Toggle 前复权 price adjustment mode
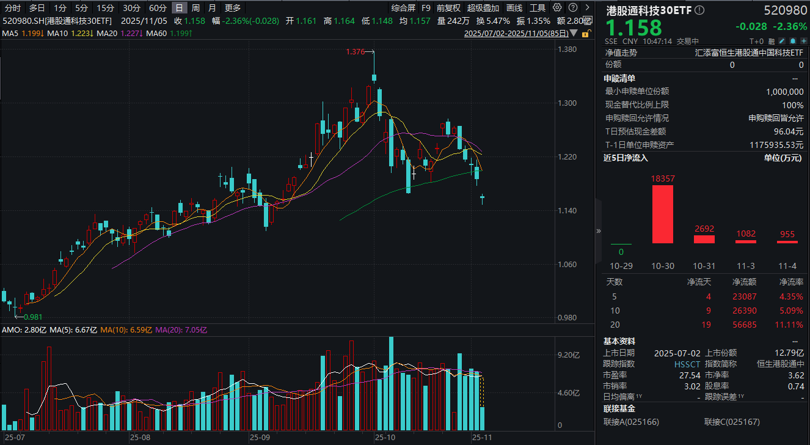The image size is (810, 445). point(449,8)
